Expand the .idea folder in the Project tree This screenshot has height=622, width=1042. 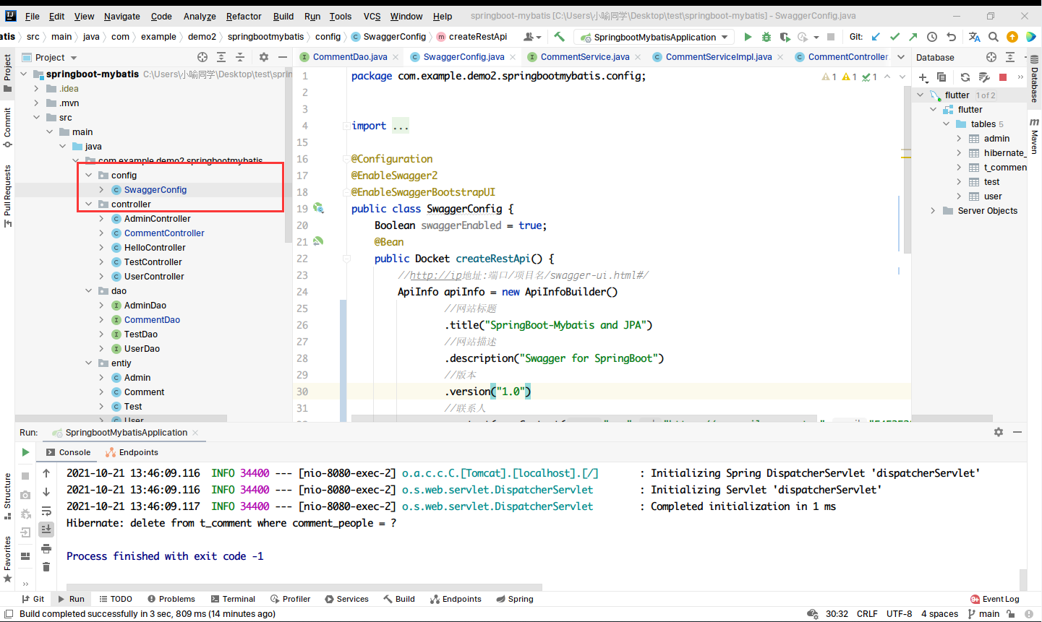36,89
